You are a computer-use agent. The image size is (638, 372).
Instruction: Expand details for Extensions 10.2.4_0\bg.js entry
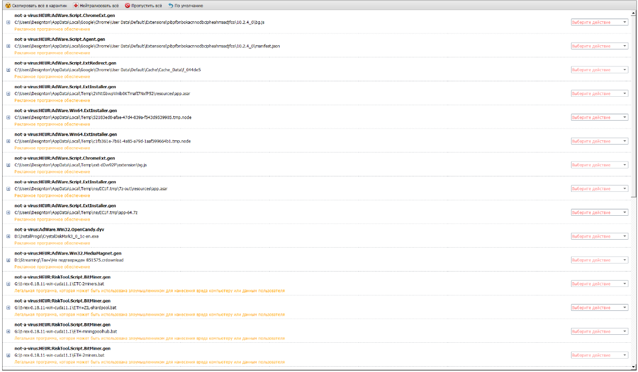(8, 22)
